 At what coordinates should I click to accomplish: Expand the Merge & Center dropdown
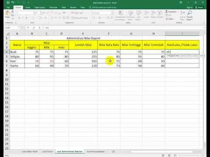90,18
